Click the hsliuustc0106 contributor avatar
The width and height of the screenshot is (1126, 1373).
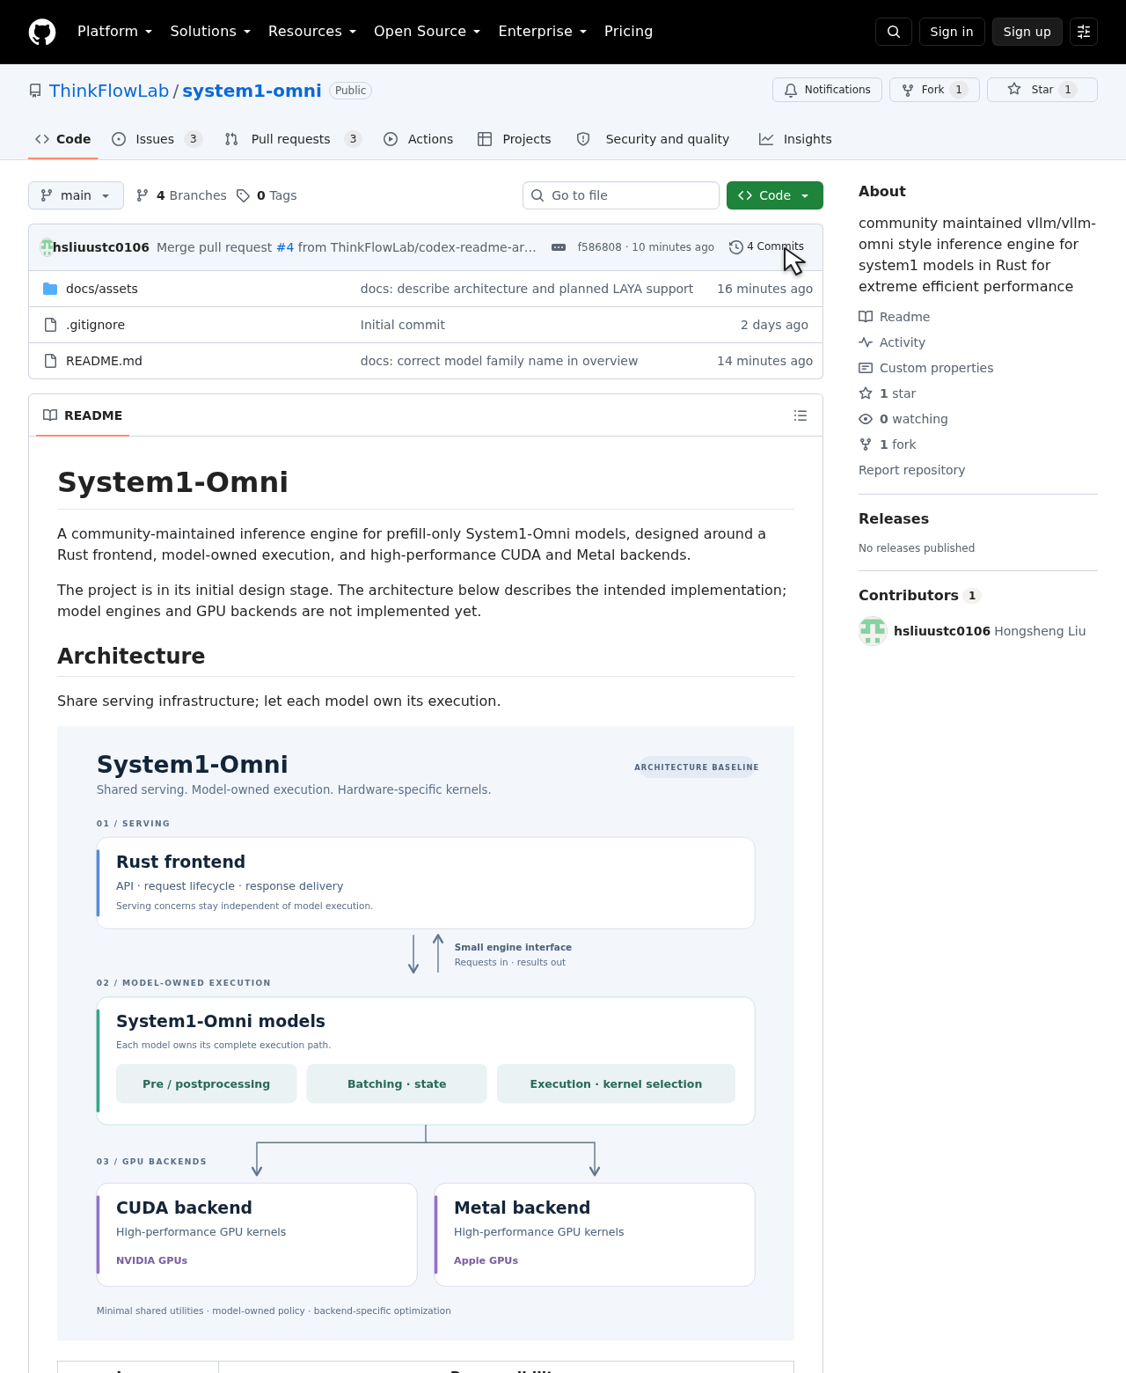(x=873, y=631)
